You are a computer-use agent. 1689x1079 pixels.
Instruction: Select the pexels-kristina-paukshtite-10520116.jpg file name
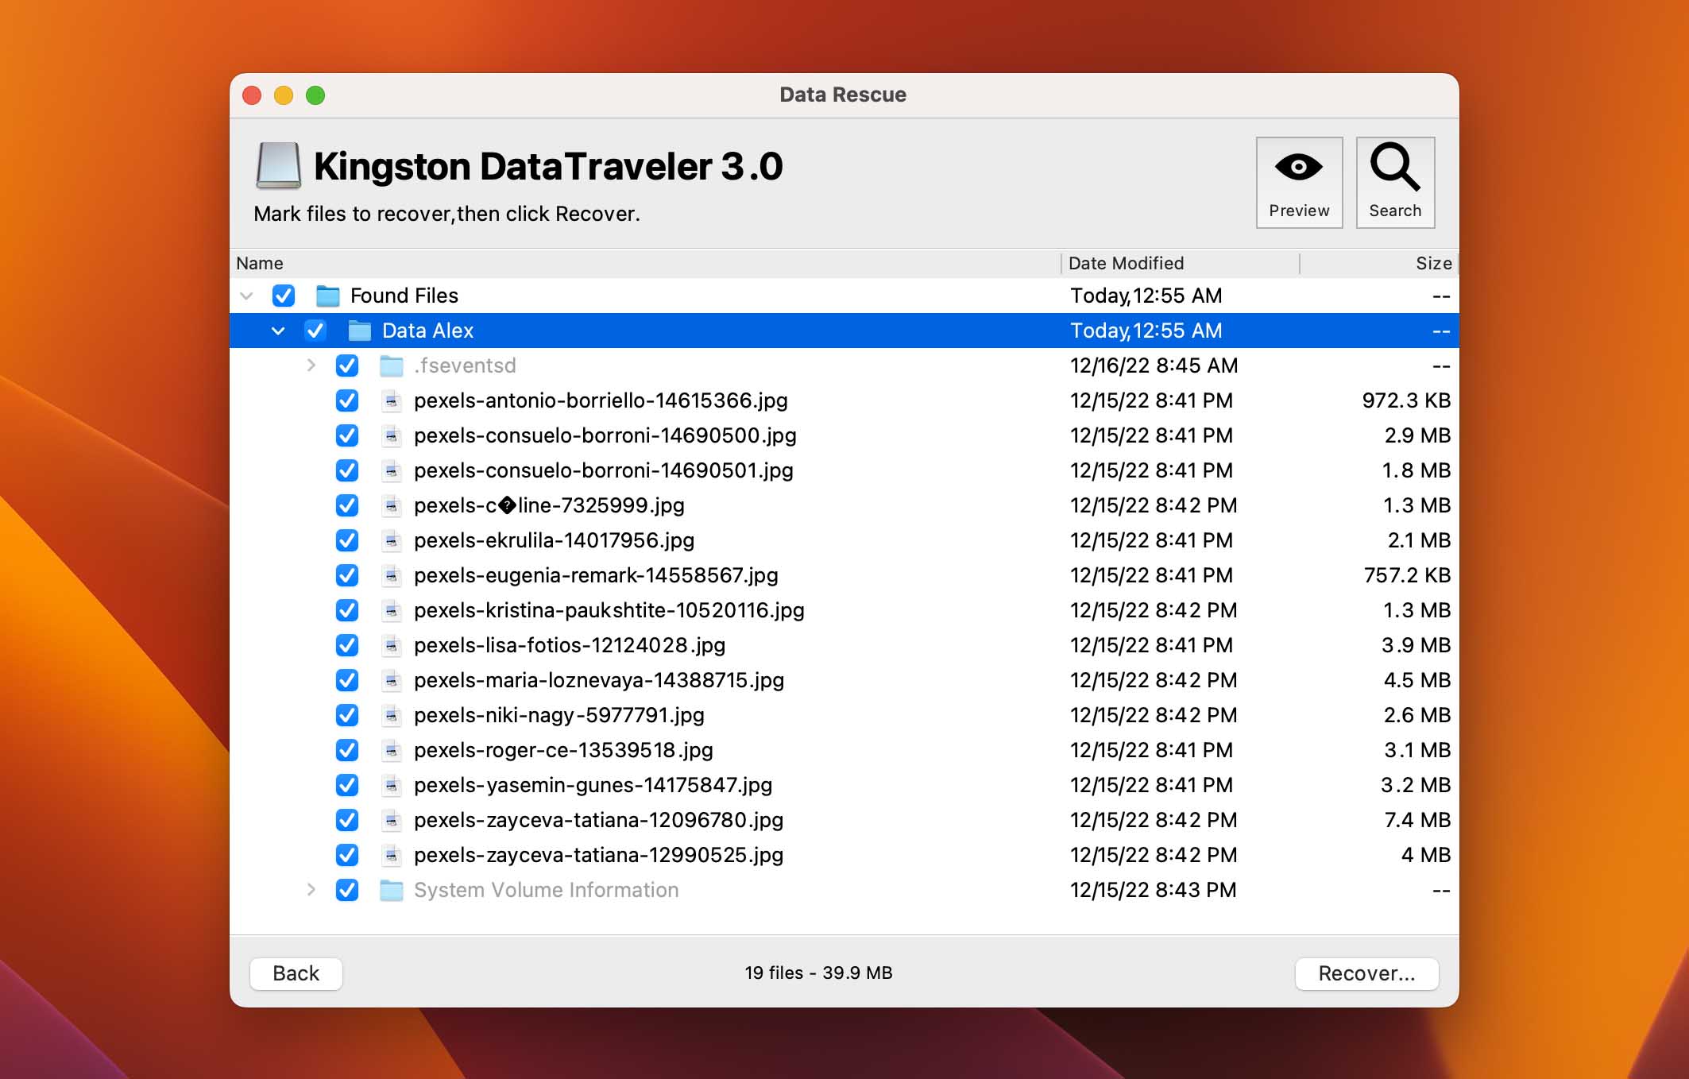click(x=609, y=611)
